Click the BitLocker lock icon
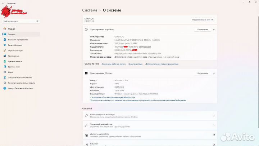The image size is (259, 146). (86, 145)
